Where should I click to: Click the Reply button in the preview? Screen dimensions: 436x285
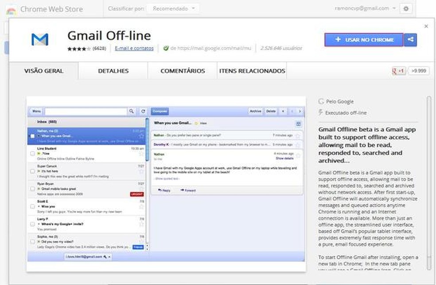tap(164, 191)
